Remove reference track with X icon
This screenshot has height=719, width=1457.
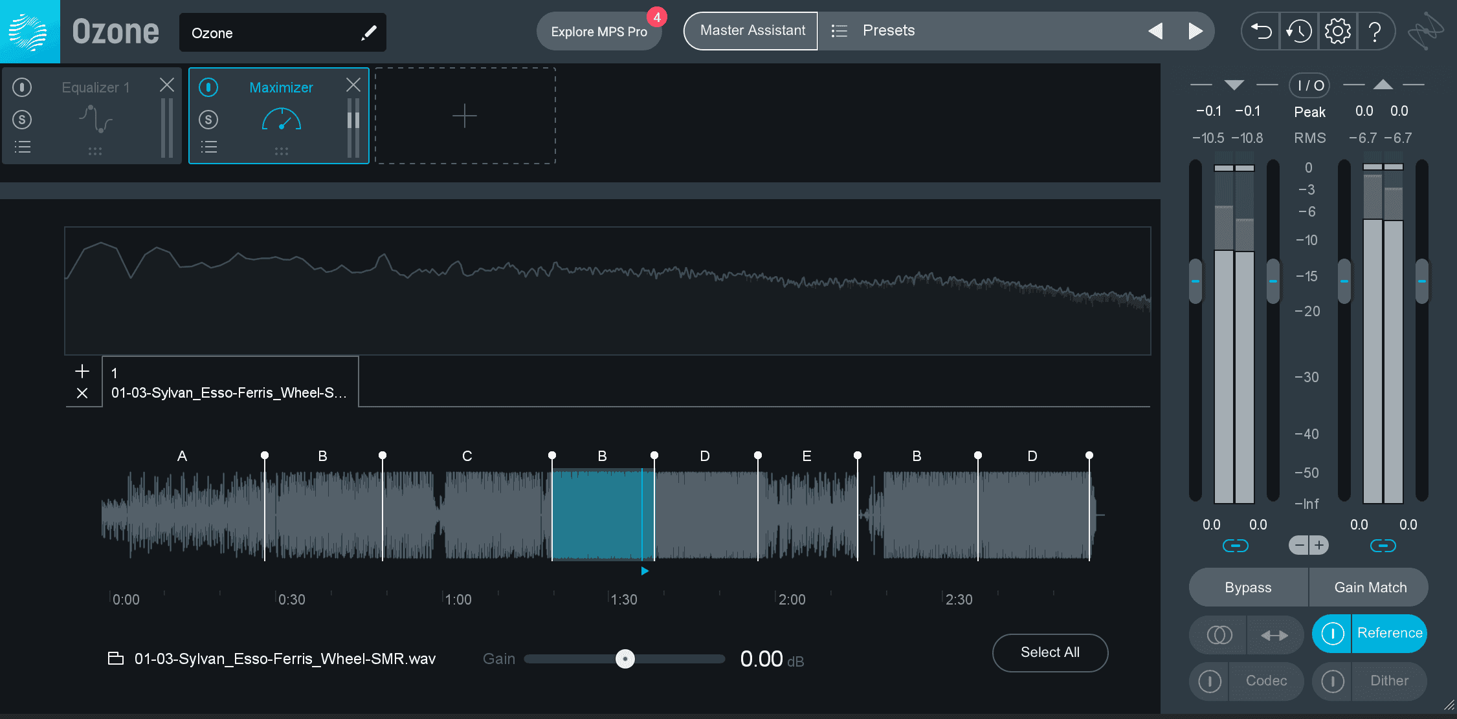click(x=82, y=393)
